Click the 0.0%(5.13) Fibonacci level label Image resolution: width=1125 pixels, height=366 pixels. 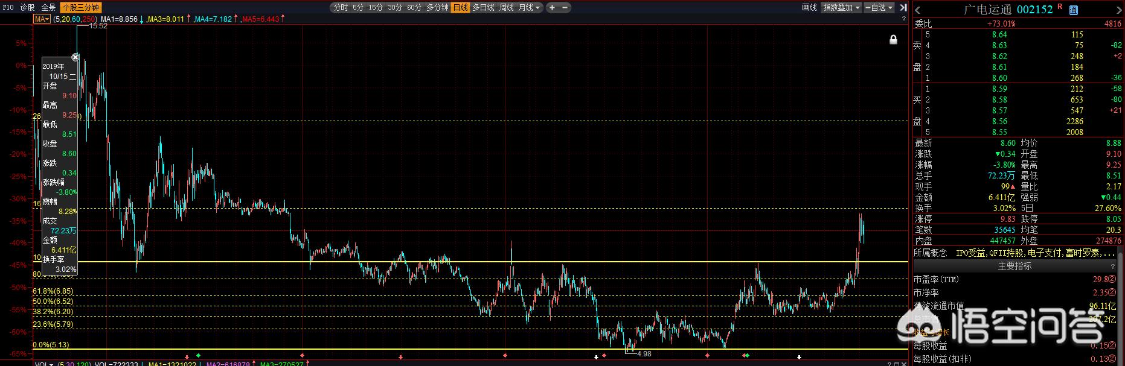[x=51, y=345]
